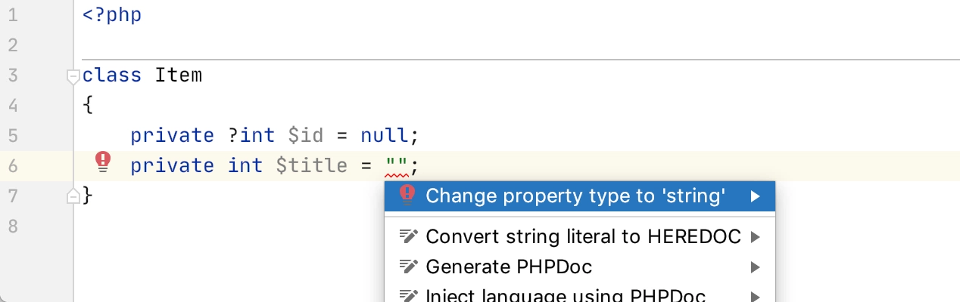Click the $id variable

306,136
